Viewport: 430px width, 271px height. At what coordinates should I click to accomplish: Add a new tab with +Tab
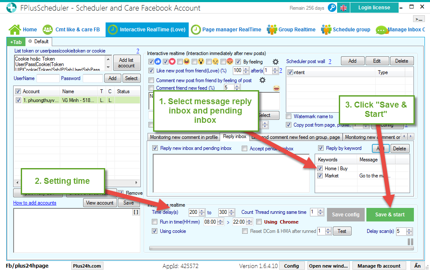tap(16, 42)
